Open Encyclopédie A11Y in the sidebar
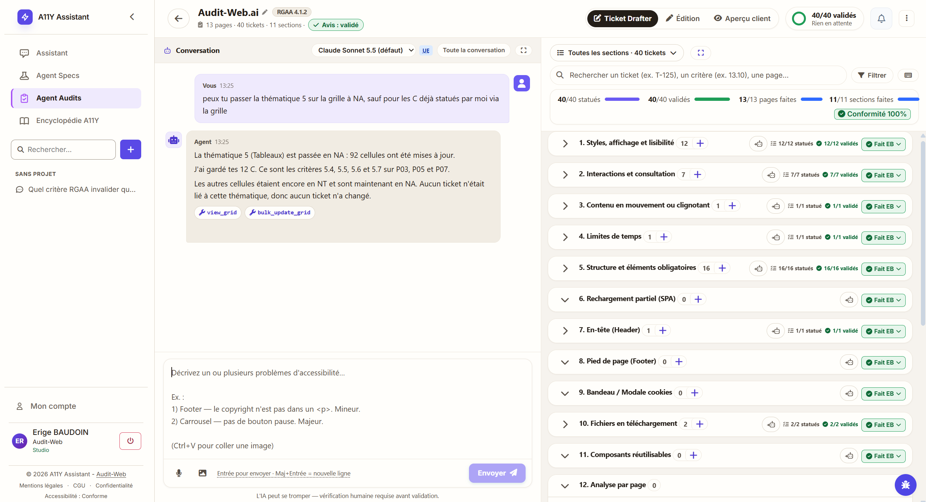 click(x=76, y=120)
